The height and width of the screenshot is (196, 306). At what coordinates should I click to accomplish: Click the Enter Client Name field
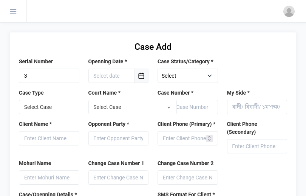(x=49, y=138)
